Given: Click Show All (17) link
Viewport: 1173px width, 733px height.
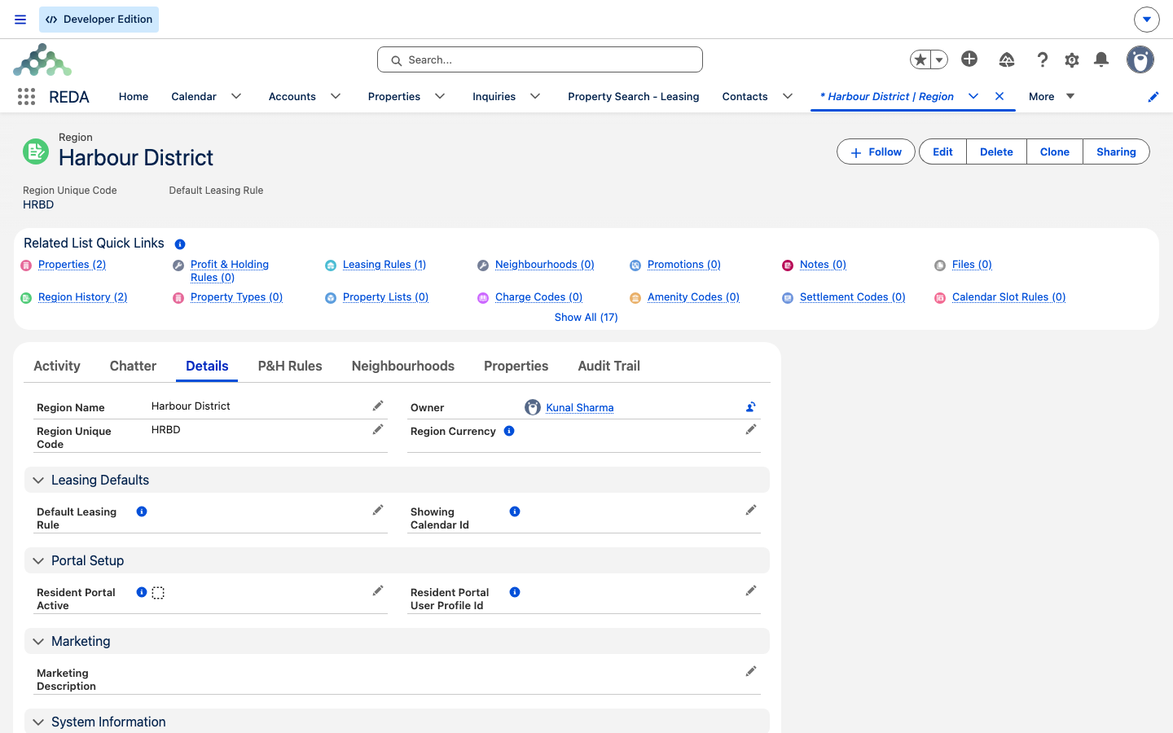Looking at the screenshot, I should click(586, 318).
